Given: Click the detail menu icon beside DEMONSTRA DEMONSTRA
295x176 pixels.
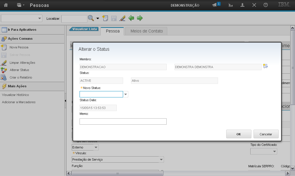Looking at the screenshot, I should 265,66.
